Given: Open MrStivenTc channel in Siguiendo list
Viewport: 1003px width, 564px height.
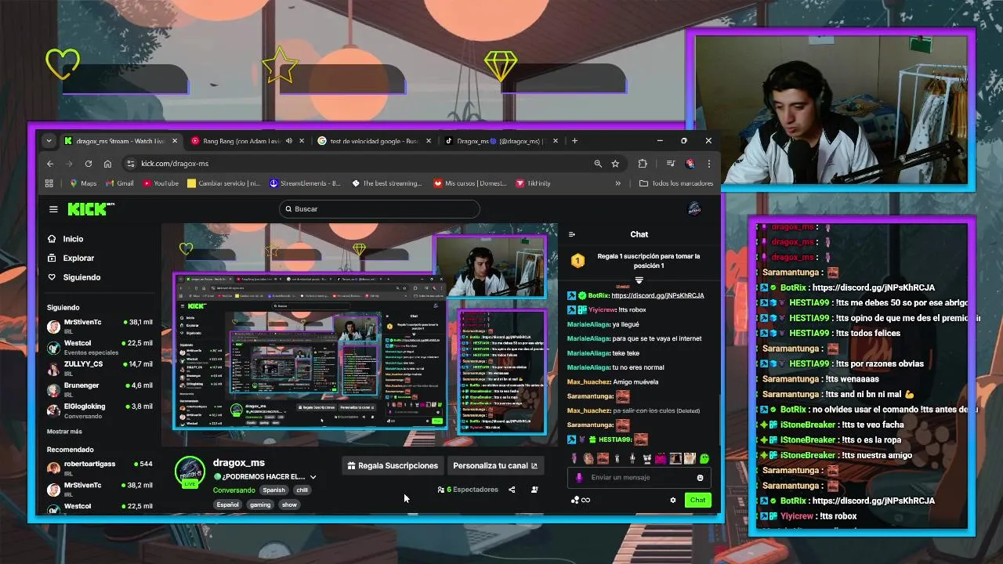Looking at the screenshot, I should coord(100,326).
